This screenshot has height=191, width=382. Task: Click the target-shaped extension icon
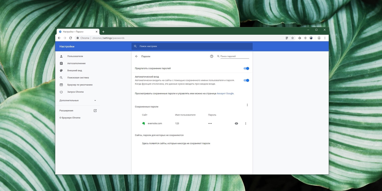305,38
